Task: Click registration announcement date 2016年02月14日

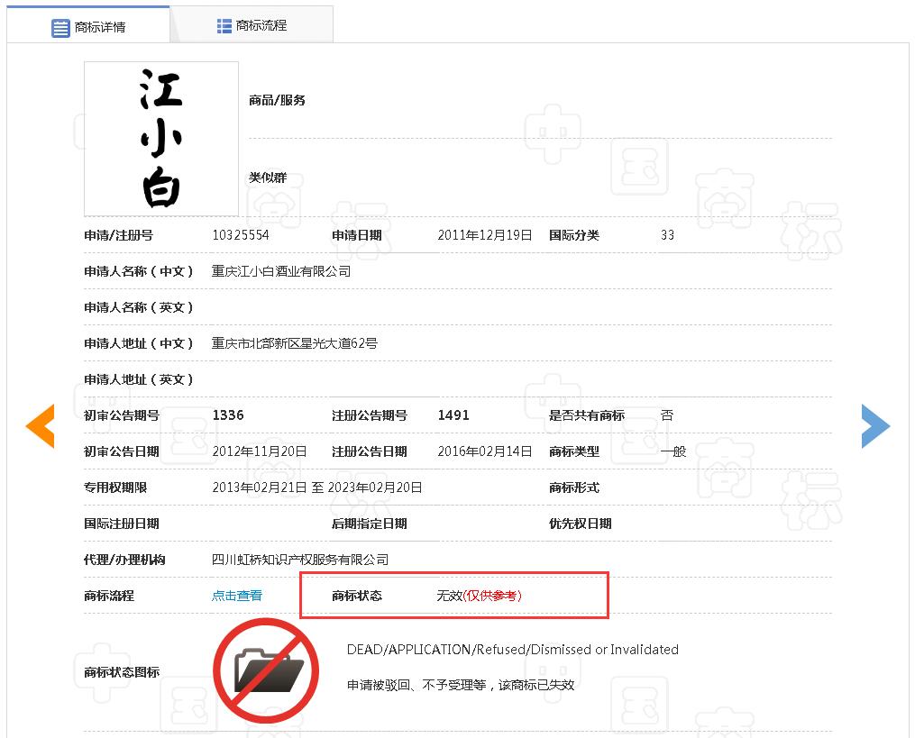Action: coord(485,451)
